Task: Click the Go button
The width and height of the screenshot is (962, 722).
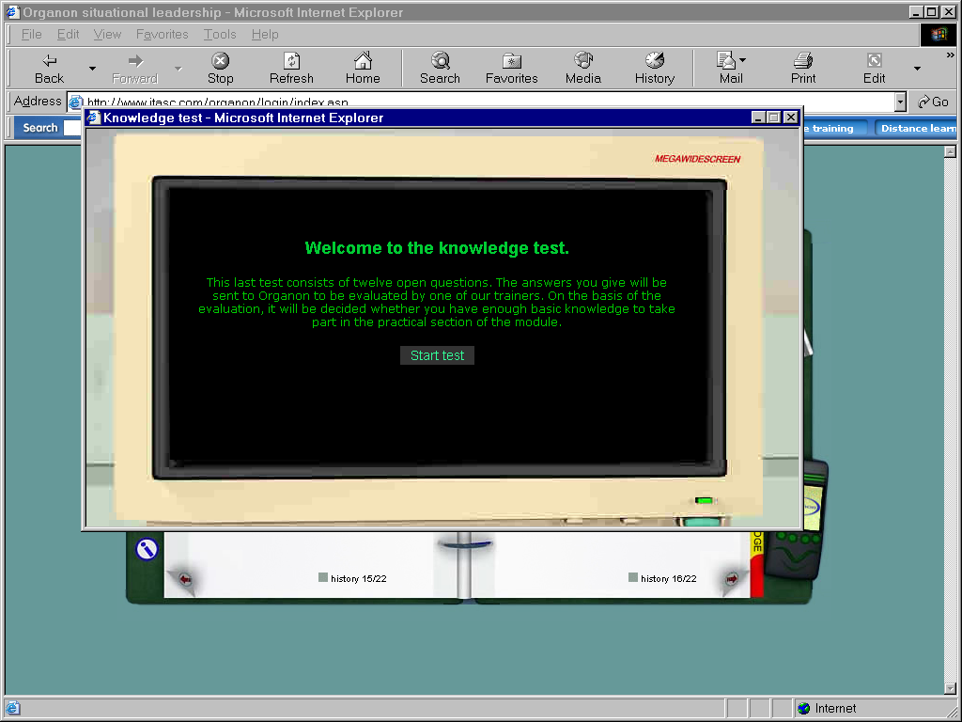Action: coord(933,102)
